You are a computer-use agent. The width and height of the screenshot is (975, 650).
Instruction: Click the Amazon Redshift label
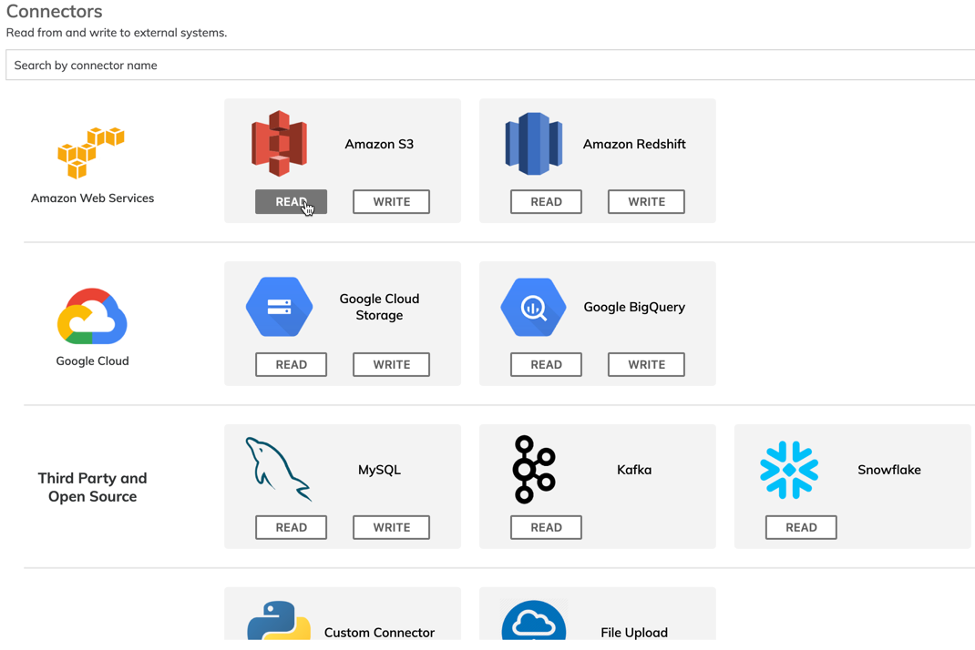pyautogui.click(x=634, y=144)
